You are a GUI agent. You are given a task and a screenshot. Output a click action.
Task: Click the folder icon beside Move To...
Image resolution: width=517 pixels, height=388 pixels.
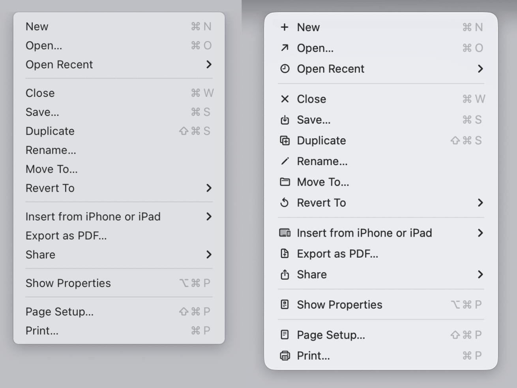tap(285, 182)
